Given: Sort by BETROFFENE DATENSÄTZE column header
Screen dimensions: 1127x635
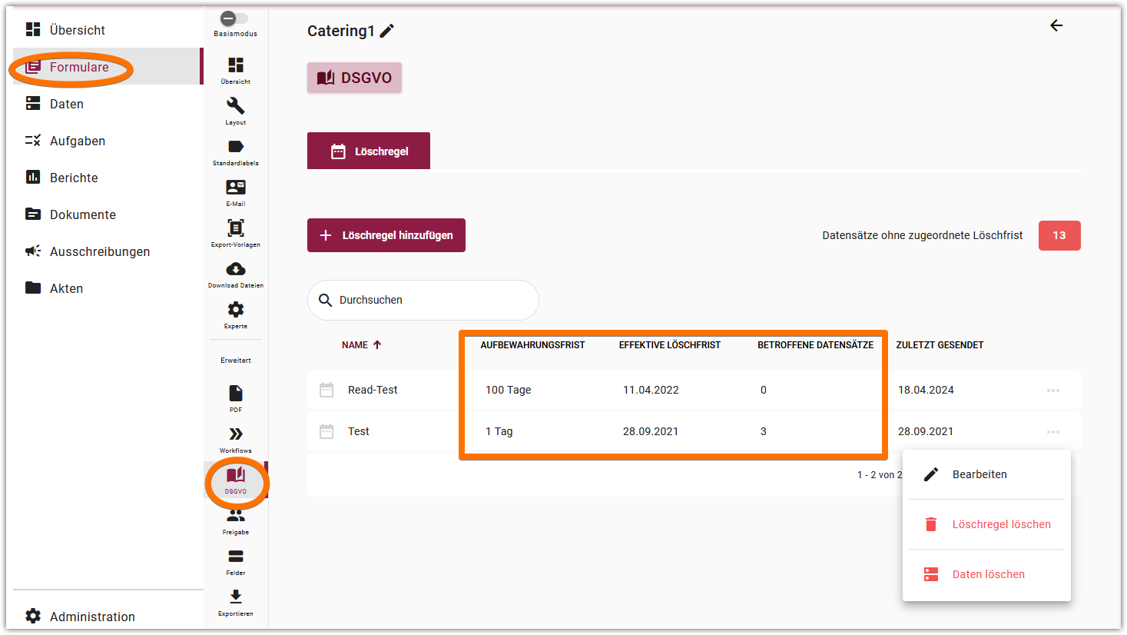Looking at the screenshot, I should click(815, 345).
